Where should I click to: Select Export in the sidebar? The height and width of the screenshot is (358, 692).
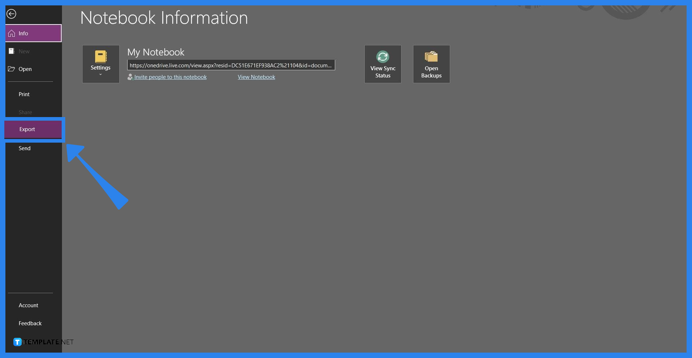27,129
